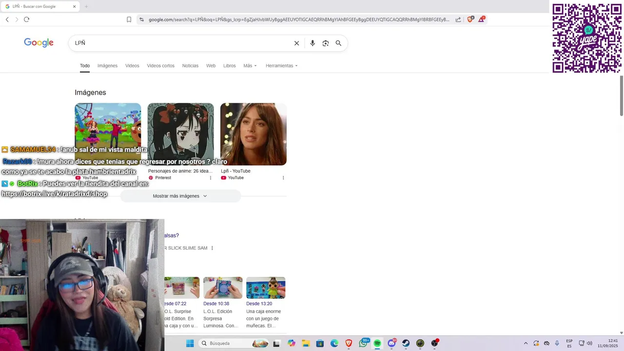Open Personajes de anime: 26 idea... link
The image size is (624, 351).
point(180,171)
